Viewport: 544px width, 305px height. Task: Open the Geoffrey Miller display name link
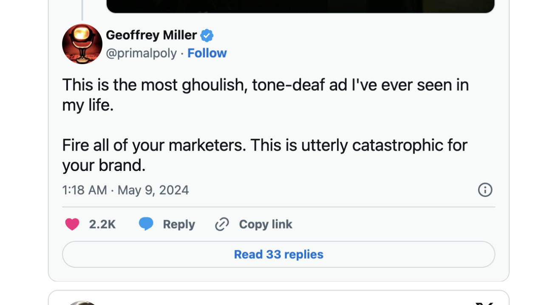click(x=151, y=35)
